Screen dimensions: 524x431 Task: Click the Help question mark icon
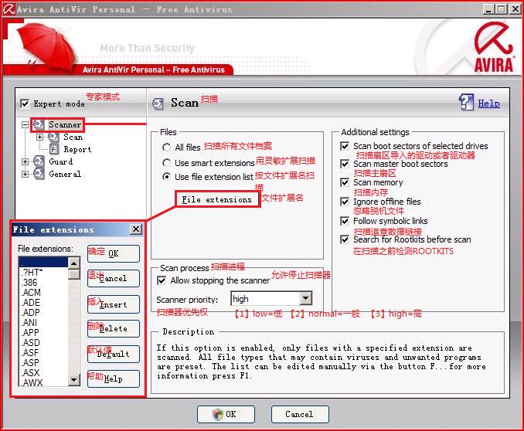(466, 102)
